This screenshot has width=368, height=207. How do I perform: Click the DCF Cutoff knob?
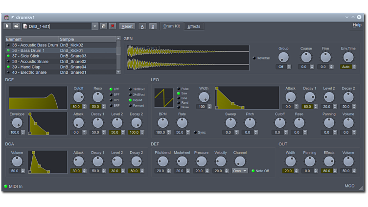click(x=78, y=97)
